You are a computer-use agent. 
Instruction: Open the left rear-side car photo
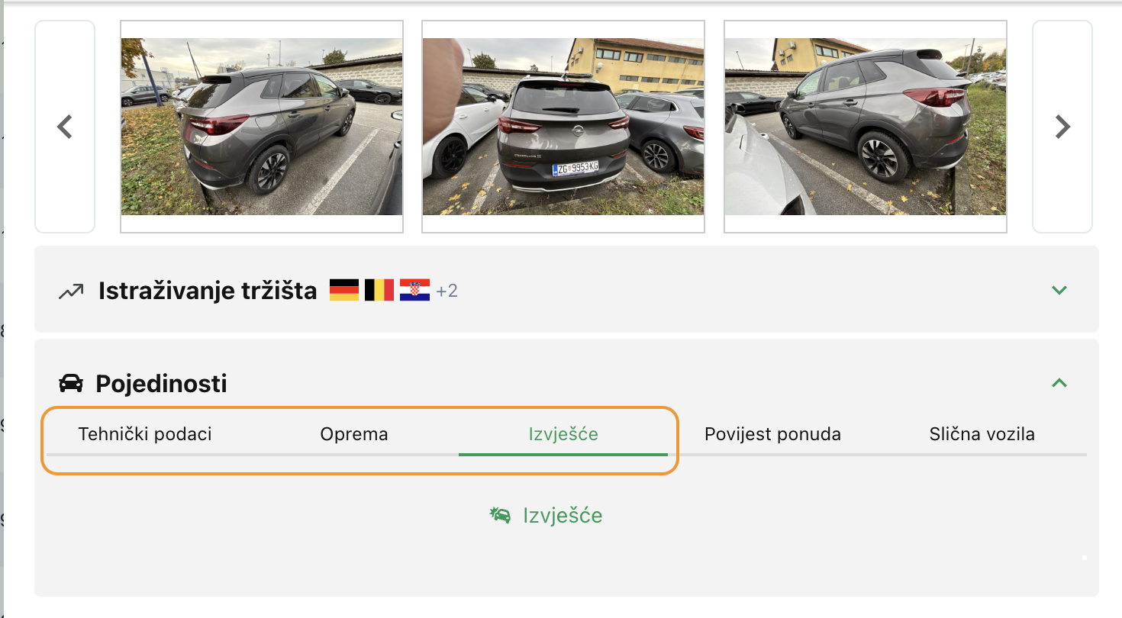click(262, 127)
